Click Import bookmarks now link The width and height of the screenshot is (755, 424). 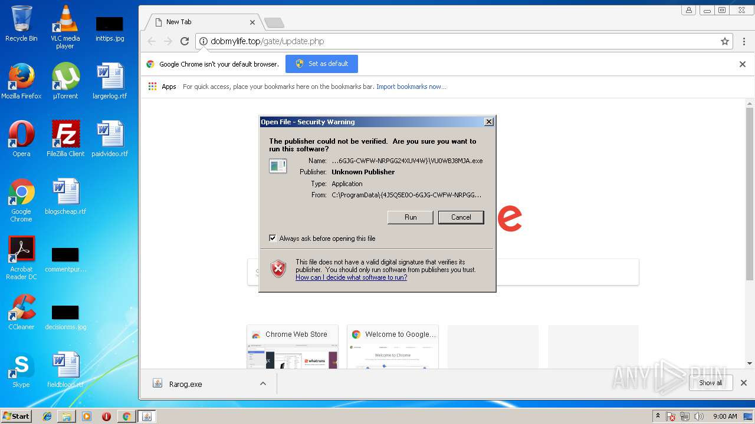411,87
